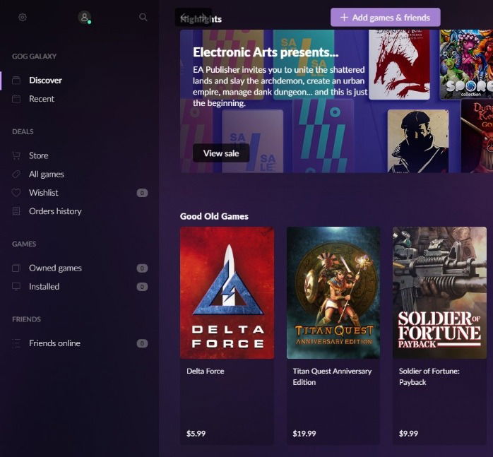Click the Electronic Arts presents... headline

(x=266, y=52)
